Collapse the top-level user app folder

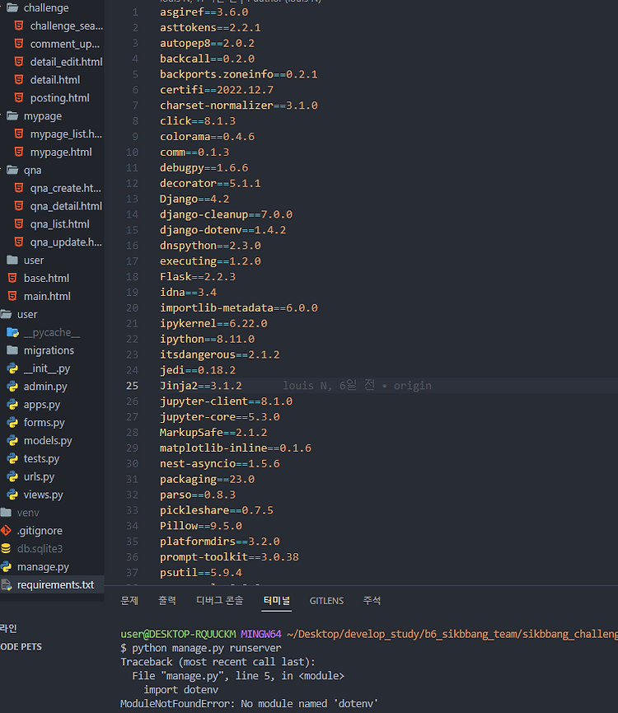click(27, 314)
